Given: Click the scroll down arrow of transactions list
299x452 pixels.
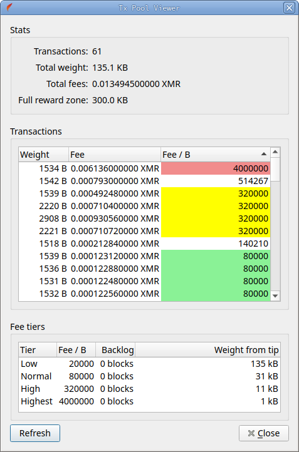Looking at the screenshot, I should [x=275, y=295].
